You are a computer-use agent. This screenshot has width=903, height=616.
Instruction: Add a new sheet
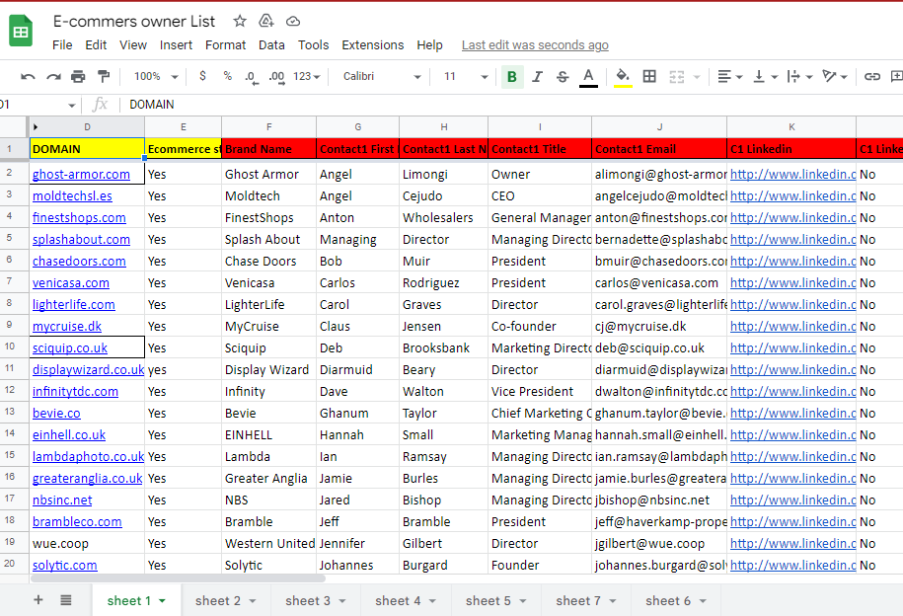pyautogui.click(x=38, y=600)
